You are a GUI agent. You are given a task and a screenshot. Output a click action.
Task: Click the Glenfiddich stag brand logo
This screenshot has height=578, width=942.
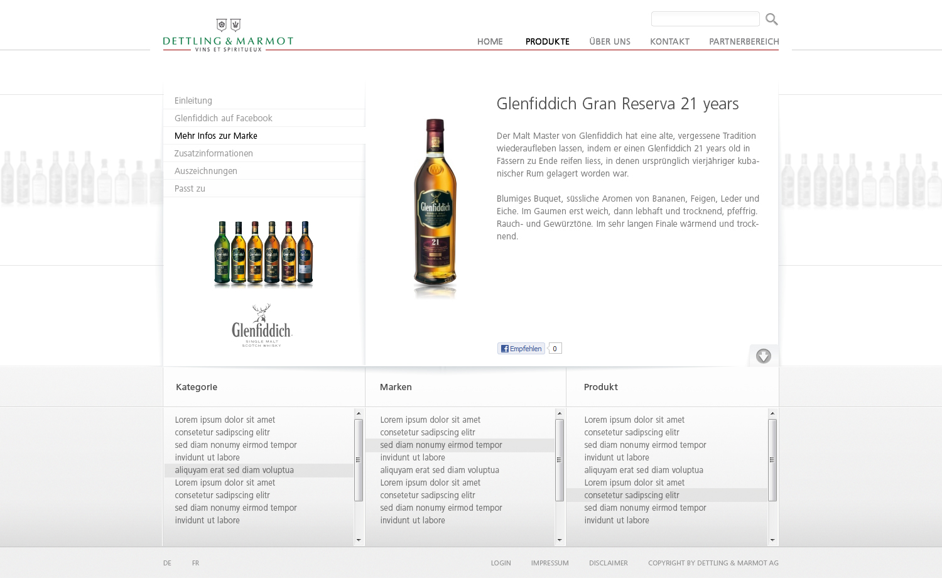262,325
